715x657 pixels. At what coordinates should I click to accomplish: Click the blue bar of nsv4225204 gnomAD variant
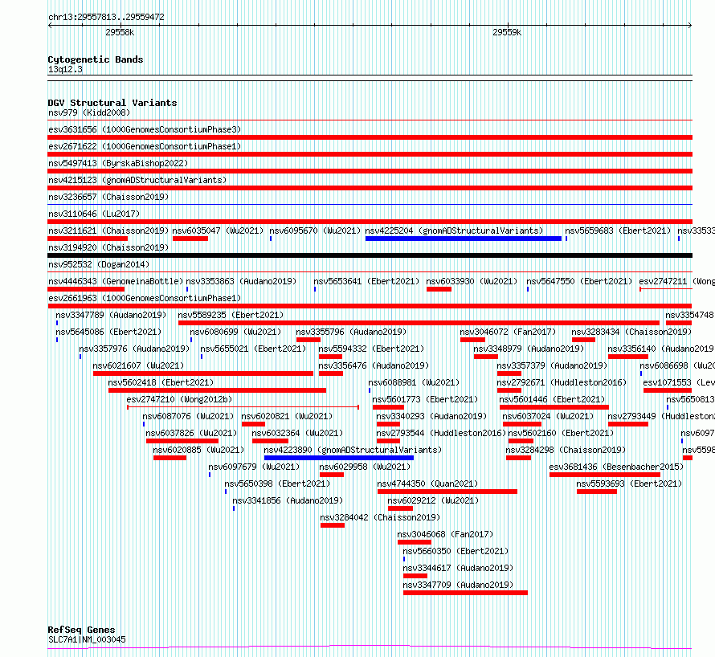(x=464, y=239)
